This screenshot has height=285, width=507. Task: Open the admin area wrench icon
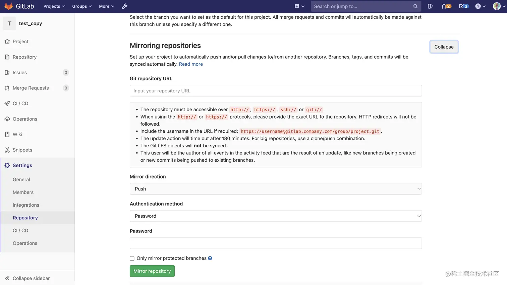pyautogui.click(x=124, y=6)
